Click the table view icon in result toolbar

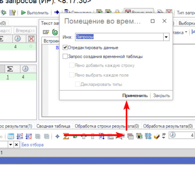(11, 136)
